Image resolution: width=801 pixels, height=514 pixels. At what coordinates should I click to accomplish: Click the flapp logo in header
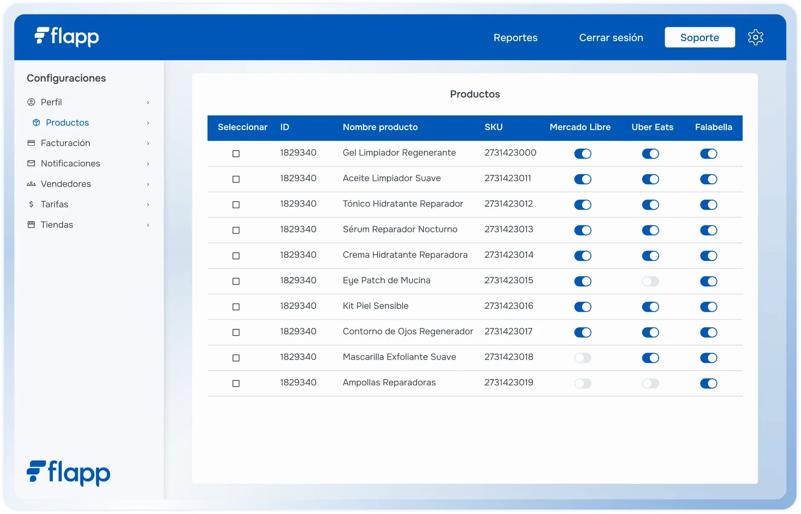tap(67, 37)
